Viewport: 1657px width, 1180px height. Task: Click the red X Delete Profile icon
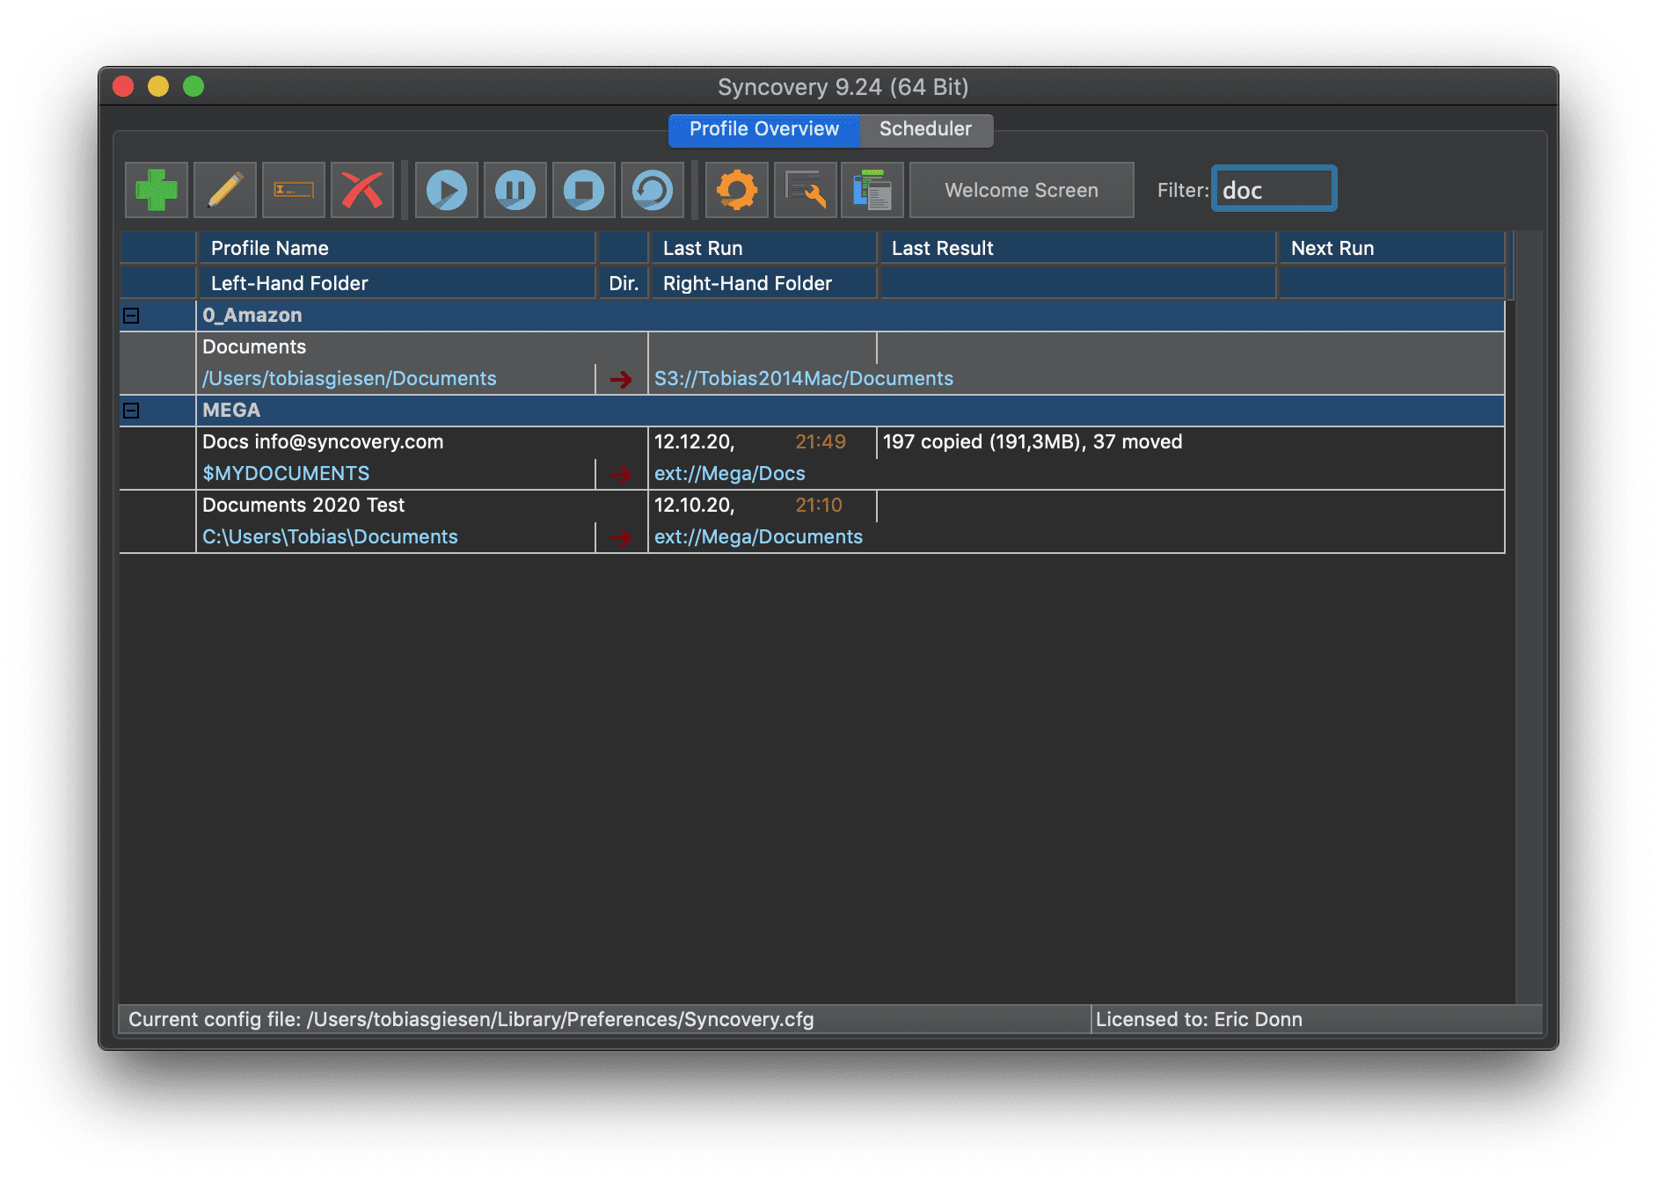362,190
